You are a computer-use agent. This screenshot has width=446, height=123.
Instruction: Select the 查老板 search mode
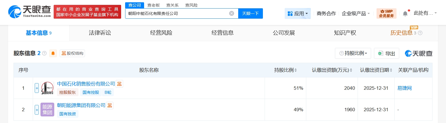pos(154,5)
